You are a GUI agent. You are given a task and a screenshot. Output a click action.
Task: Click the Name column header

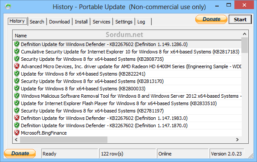[x=127, y=35]
